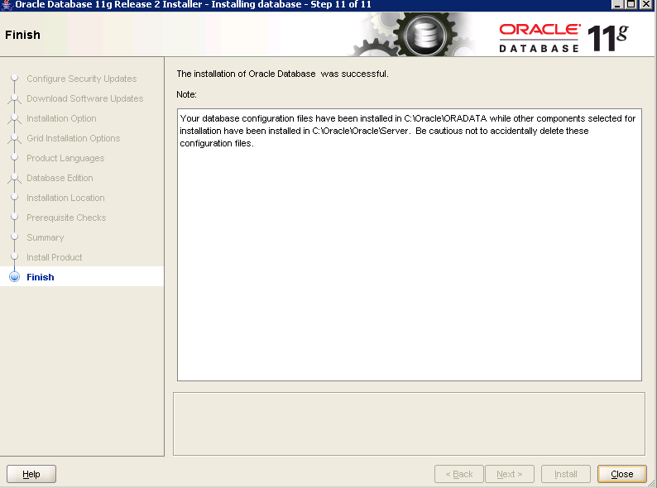Image resolution: width=657 pixels, height=488 pixels.
Task: Select the Grid Installation Options step
Action: [74, 138]
